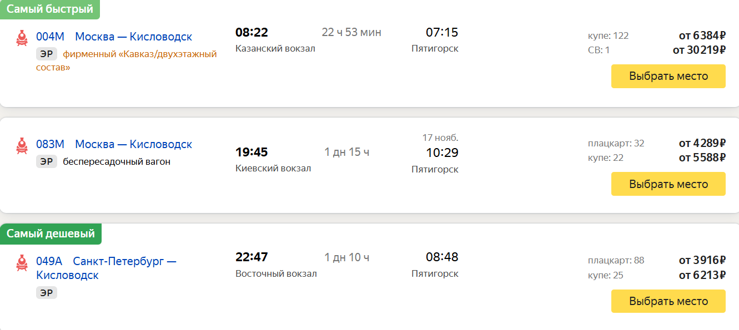739x330 pixels.
Task: Click Выбрать место for train 083М
Action: point(668,184)
